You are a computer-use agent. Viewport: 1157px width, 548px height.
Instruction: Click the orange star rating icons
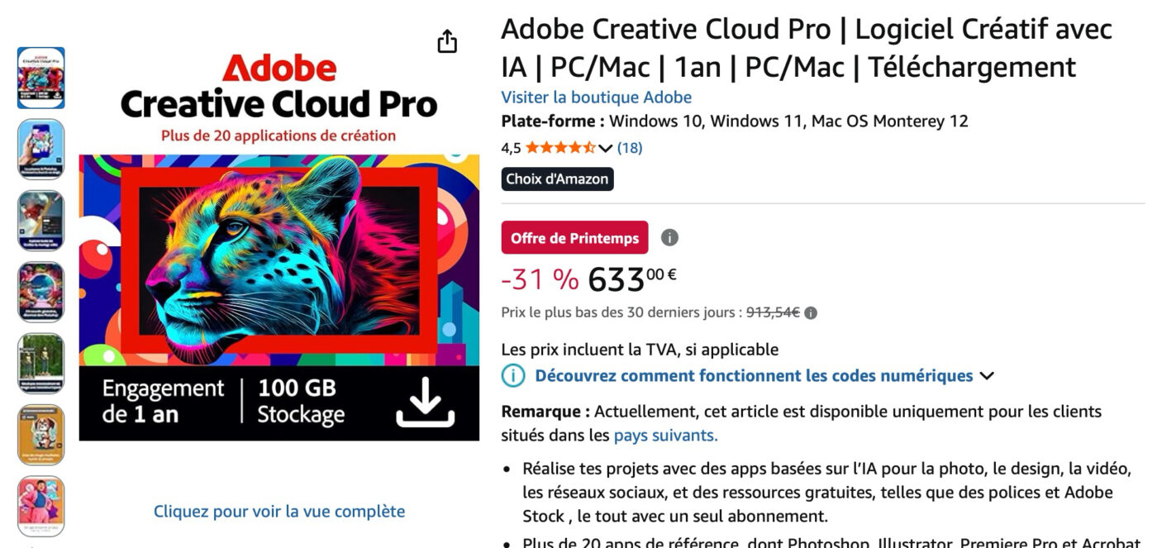point(559,148)
